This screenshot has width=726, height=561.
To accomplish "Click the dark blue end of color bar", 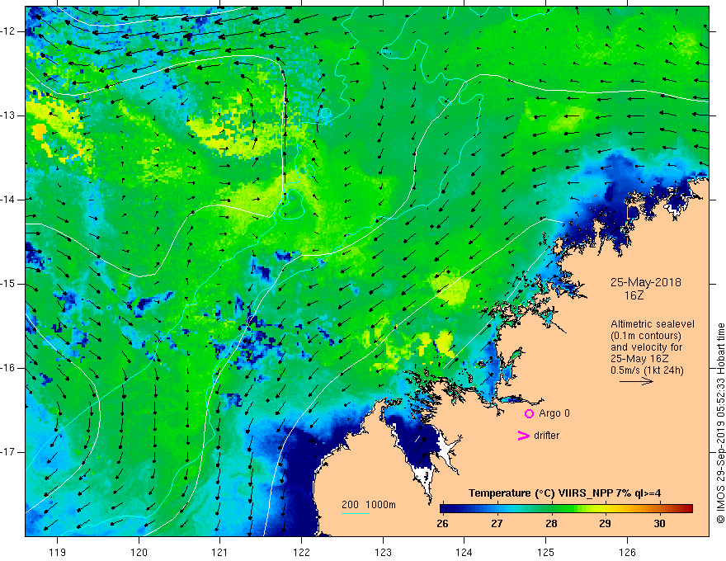I will (x=445, y=509).
